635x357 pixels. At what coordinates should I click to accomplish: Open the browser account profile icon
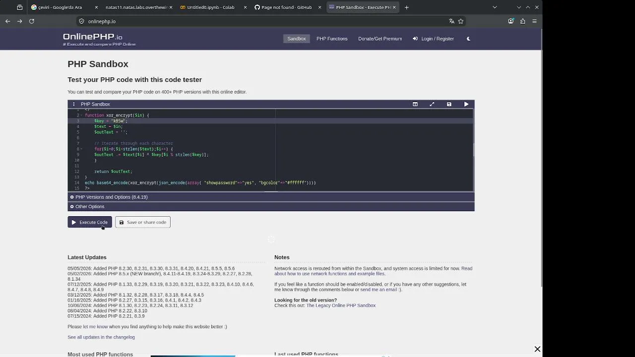click(x=510, y=21)
